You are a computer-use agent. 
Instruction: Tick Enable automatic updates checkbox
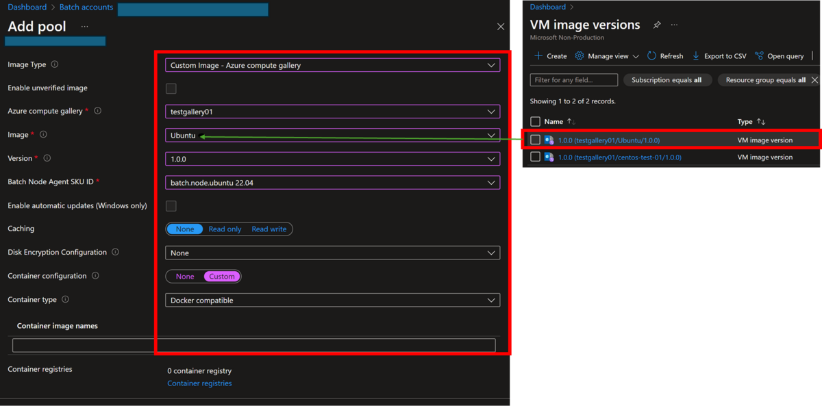171,206
